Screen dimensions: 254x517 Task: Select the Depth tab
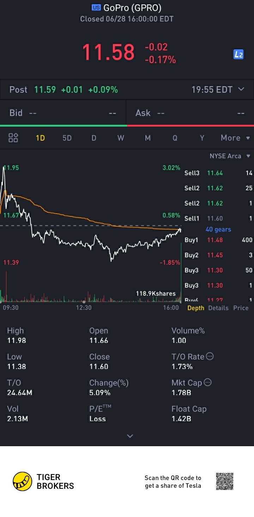click(196, 308)
